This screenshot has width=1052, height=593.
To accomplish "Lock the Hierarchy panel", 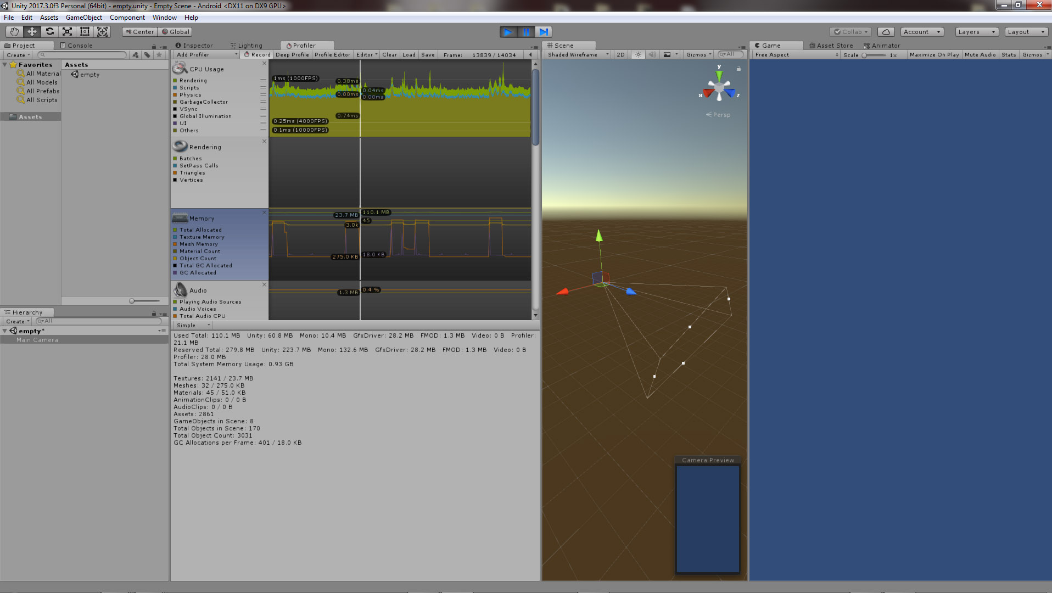I will 154,313.
